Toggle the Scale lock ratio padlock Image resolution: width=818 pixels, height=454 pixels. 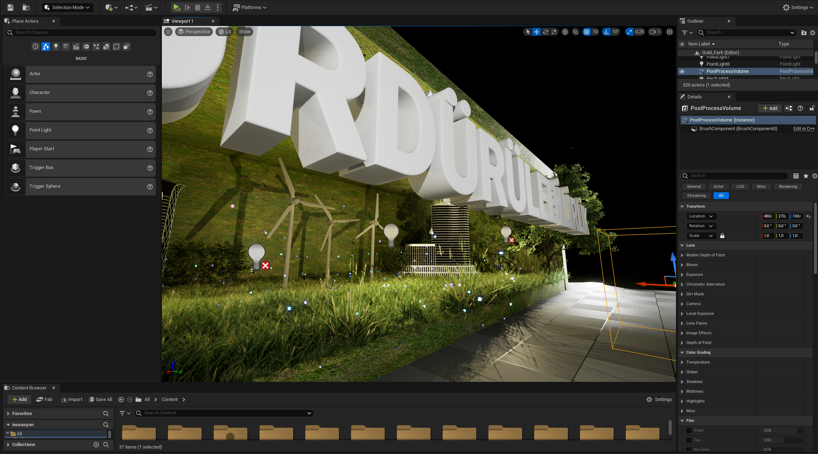coord(722,236)
